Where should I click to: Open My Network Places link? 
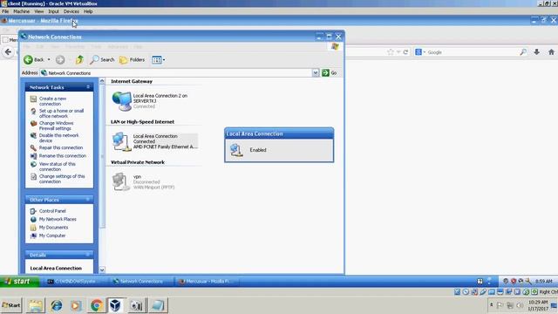[x=58, y=219]
